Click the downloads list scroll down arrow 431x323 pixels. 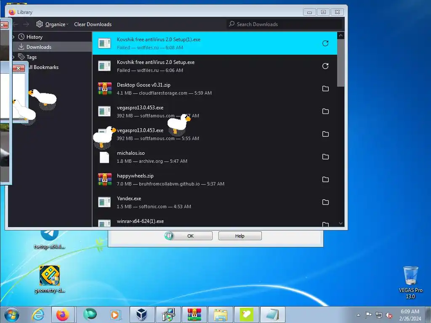pos(341,223)
